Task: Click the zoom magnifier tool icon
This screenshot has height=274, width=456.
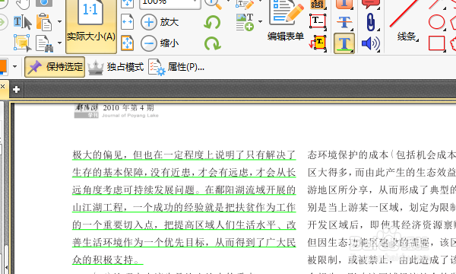Action: pos(213,4)
